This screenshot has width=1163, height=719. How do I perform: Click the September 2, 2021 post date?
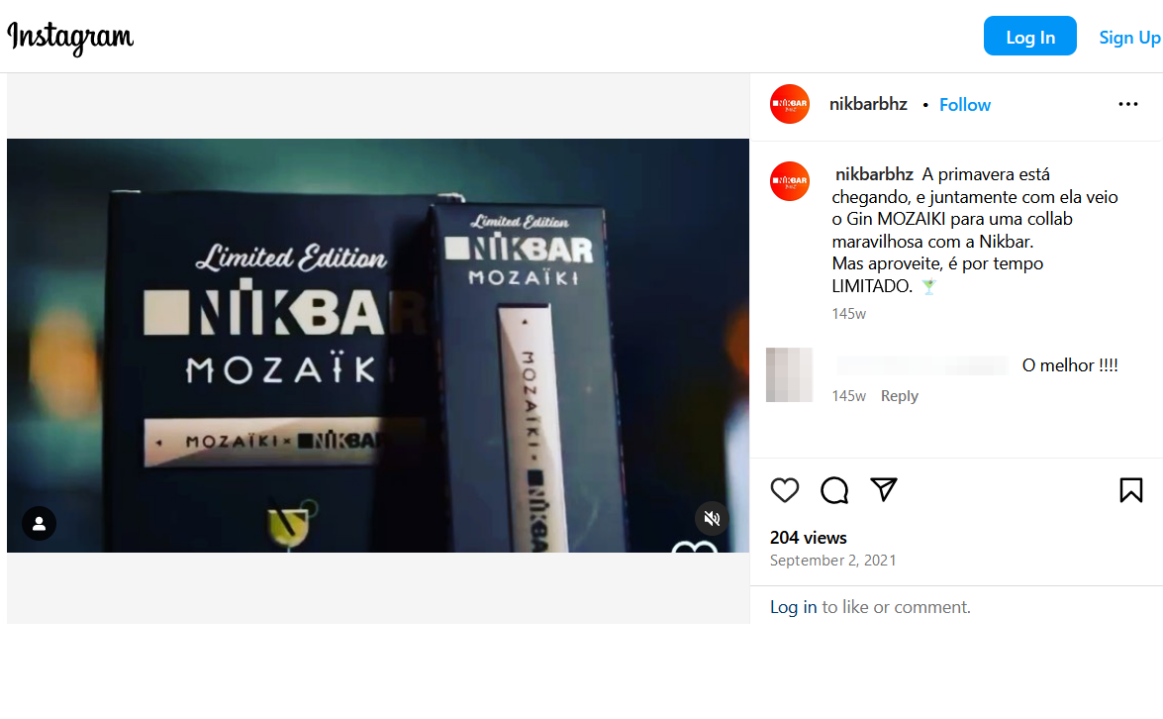click(833, 561)
